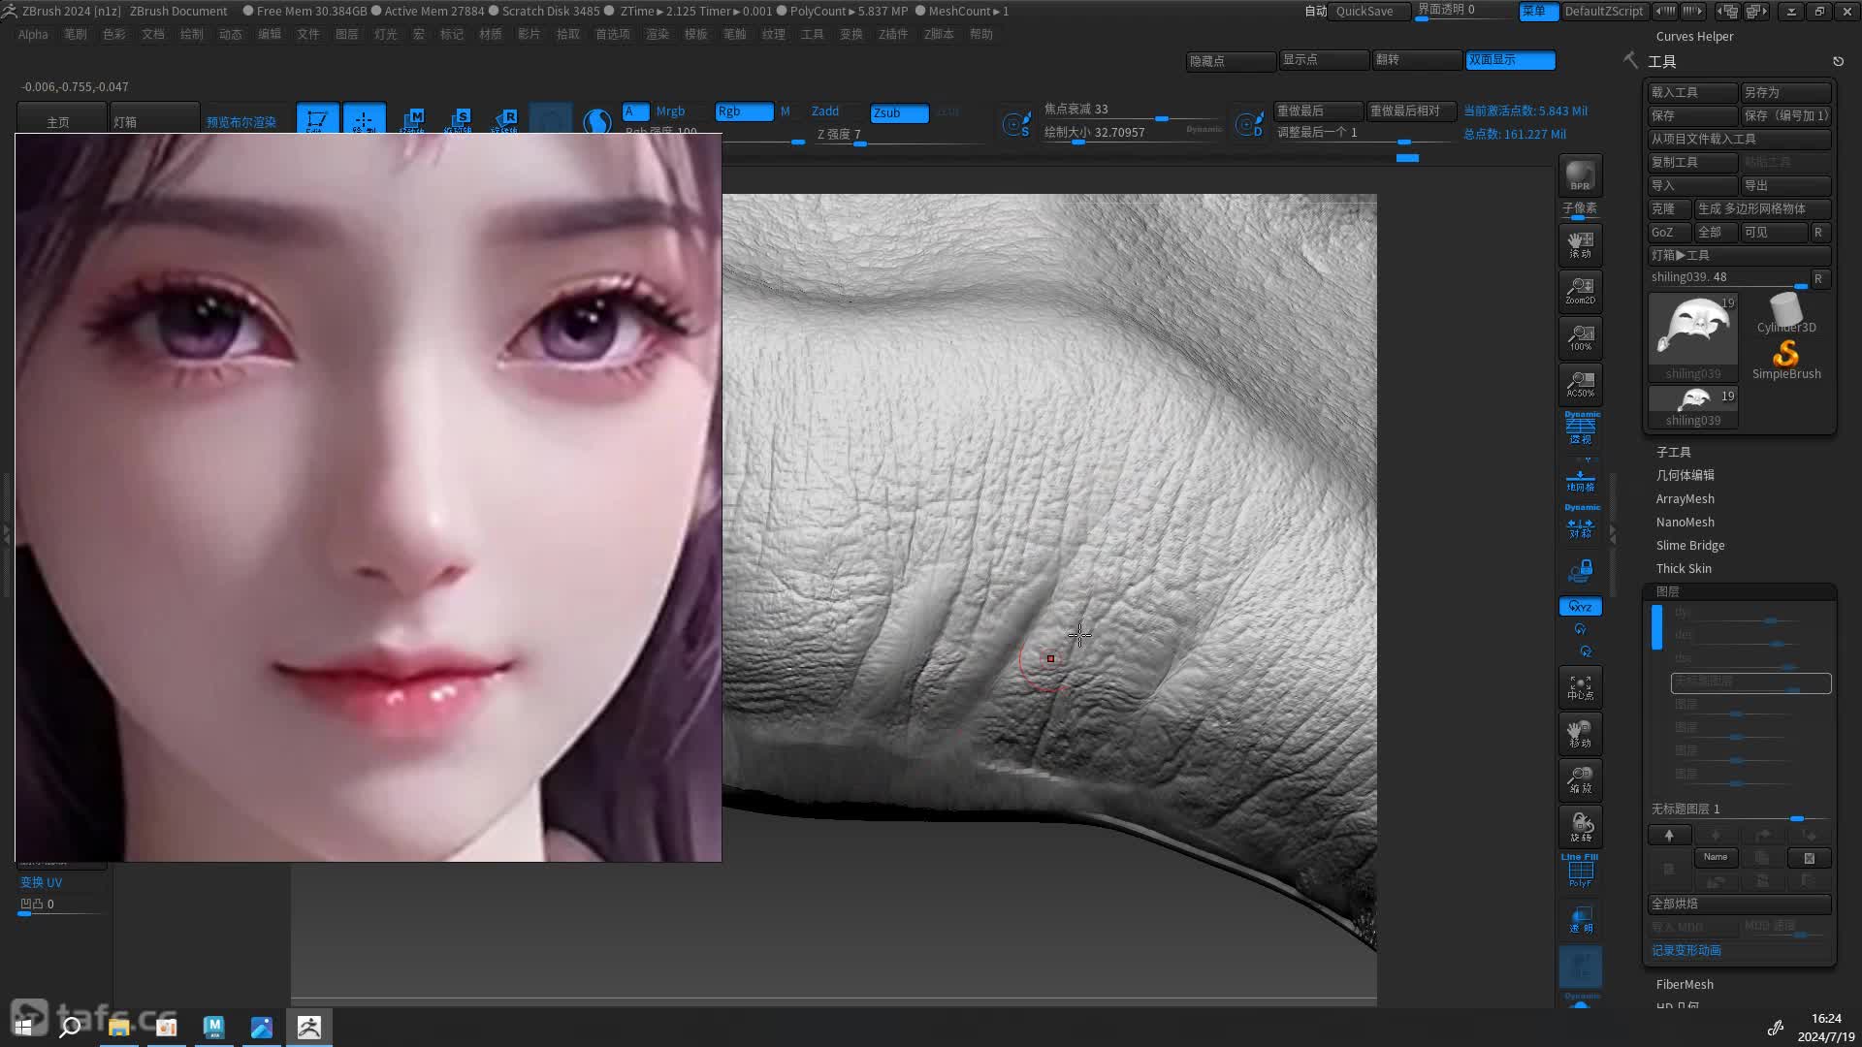1862x1047 pixels.
Task: Toggle the Zsub mode button
Action: pyautogui.click(x=899, y=112)
